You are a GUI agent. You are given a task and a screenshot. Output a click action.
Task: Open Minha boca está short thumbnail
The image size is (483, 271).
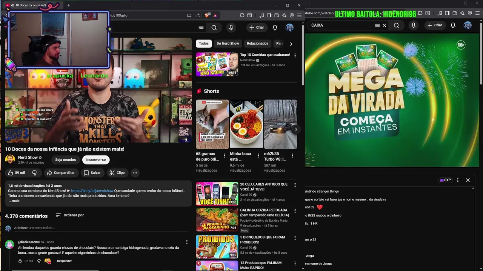tap(246, 124)
